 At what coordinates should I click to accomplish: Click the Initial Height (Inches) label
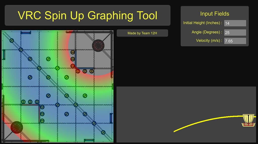[203, 23]
